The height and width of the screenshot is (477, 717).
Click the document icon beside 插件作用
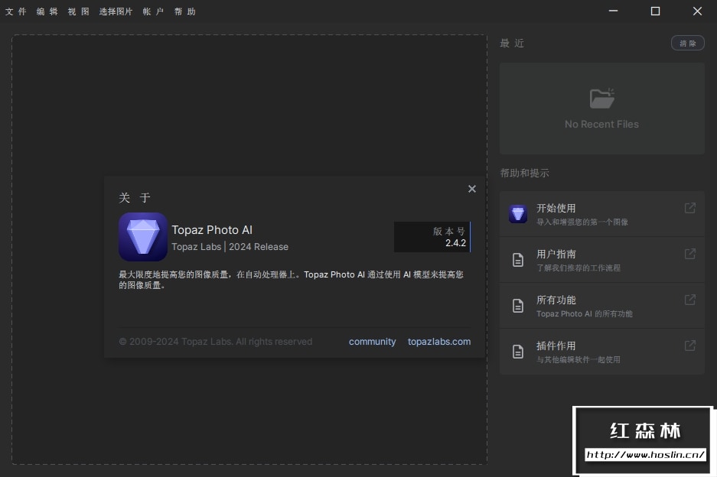pos(517,352)
